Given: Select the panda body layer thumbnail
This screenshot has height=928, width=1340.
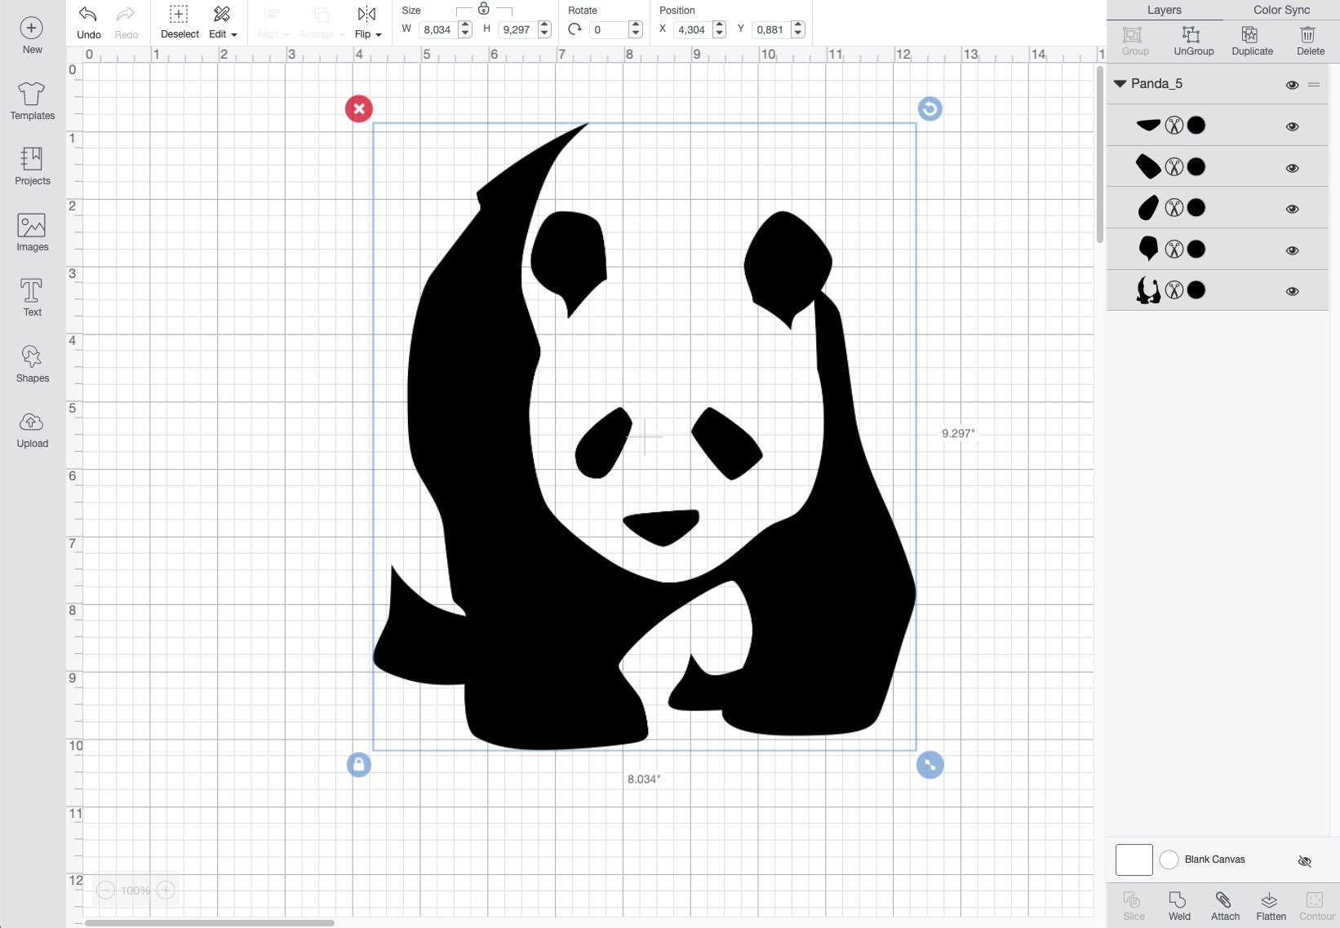Looking at the screenshot, I should click(x=1148, y=289).
